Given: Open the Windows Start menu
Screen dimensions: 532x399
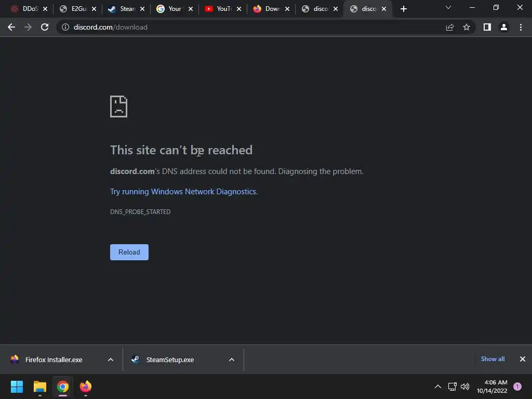Looking at the screenshot, I should pyautogui.click(x=17, y=387).
